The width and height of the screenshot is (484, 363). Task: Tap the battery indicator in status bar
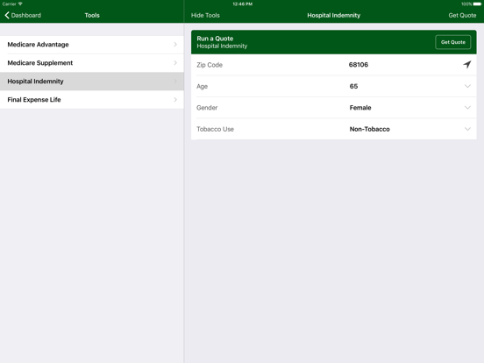click(477, 4)
